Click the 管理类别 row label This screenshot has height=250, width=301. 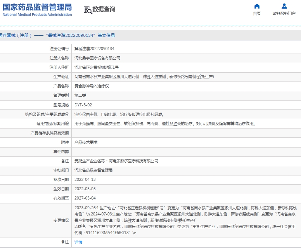coord(61,95)
